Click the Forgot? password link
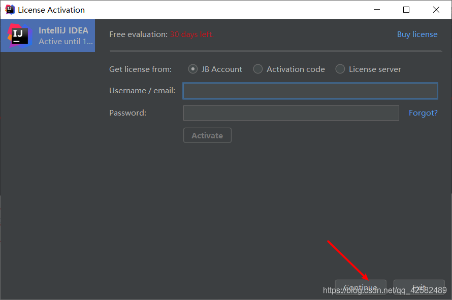The width and height of the screenshot is (452, 300). [423, 113]
